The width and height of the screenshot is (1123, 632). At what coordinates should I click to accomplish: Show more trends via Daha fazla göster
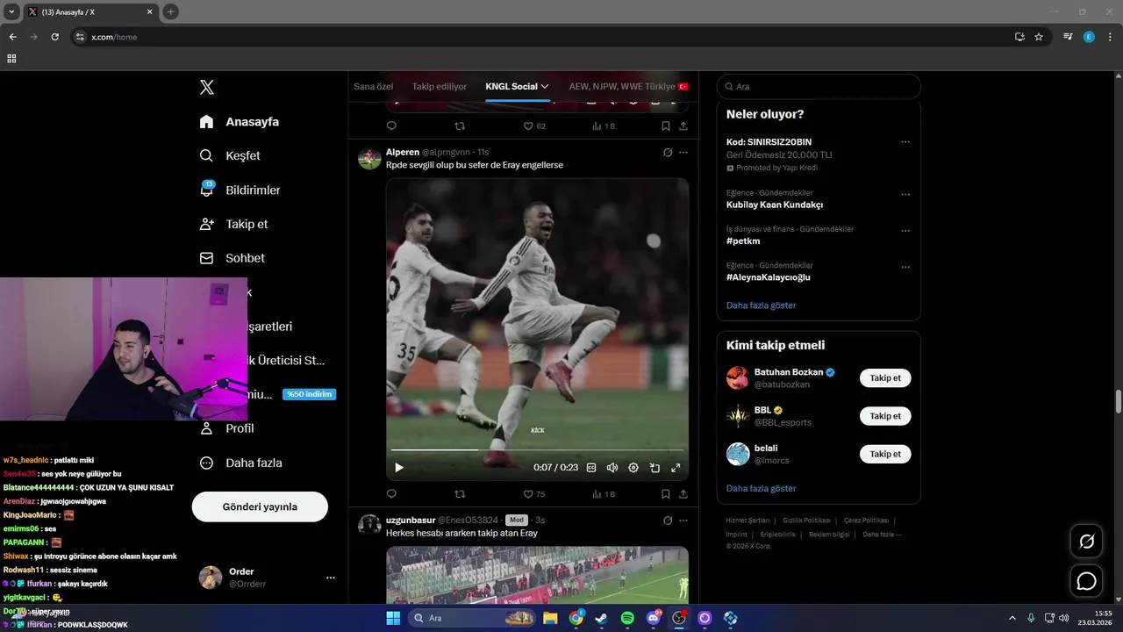[762, 305]
